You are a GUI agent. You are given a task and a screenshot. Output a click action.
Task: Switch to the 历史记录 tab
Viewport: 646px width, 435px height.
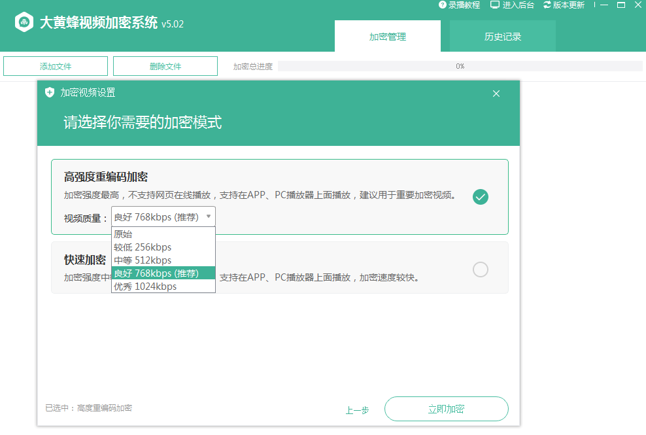(502, 37)
